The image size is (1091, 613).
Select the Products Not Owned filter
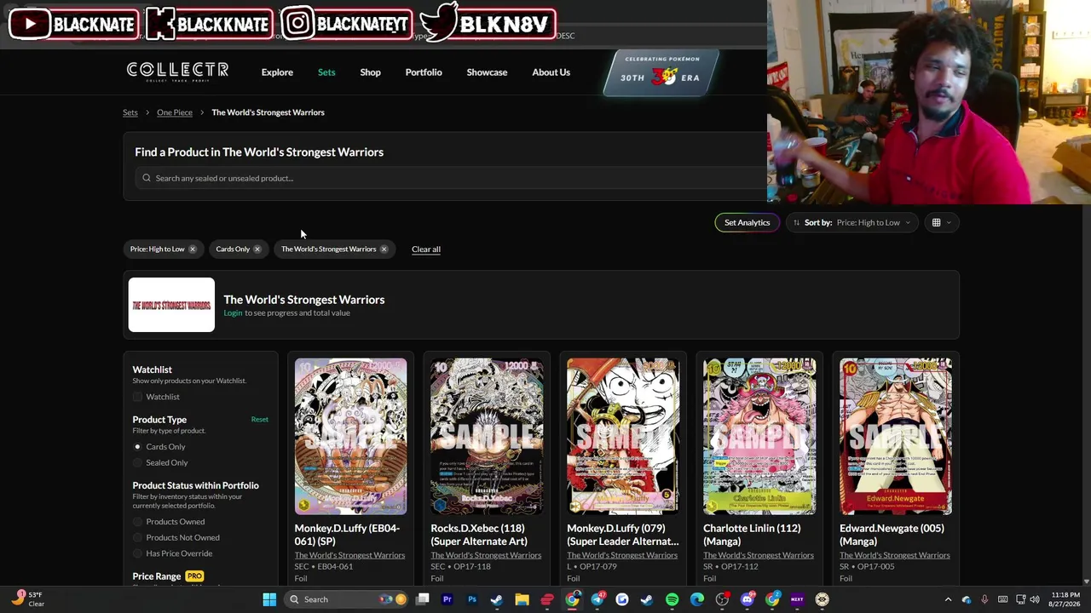tap(137, 537)
